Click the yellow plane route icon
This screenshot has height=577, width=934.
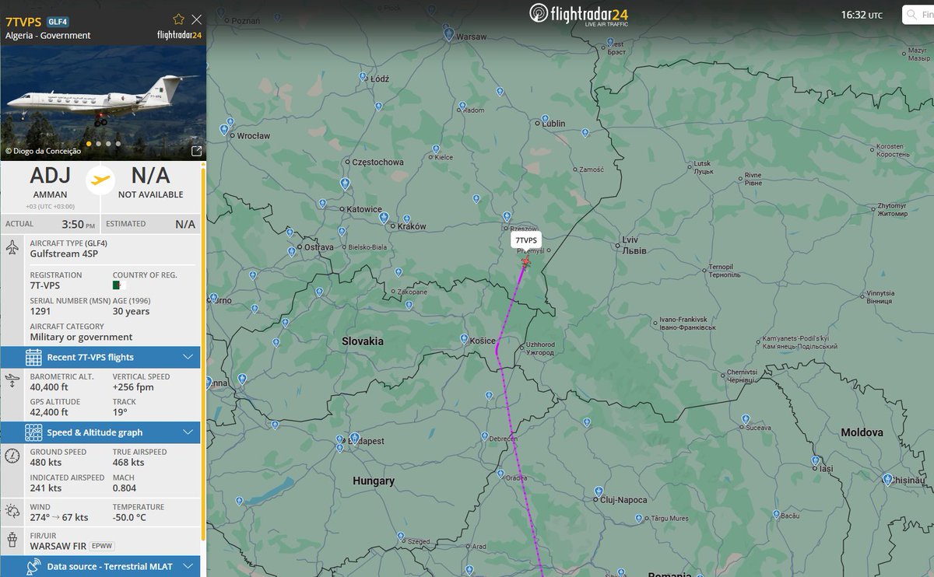[100, 180]
